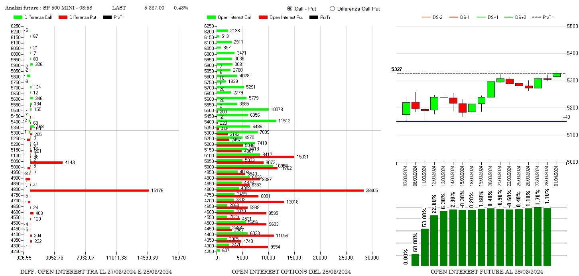Click the +40 label beside the blue line

(x=566, y=117)
